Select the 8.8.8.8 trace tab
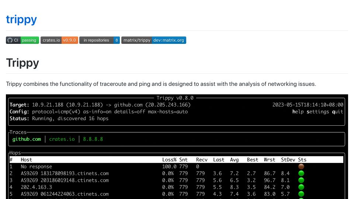Viewport: 354px width, 199px height. click(93, 139)
